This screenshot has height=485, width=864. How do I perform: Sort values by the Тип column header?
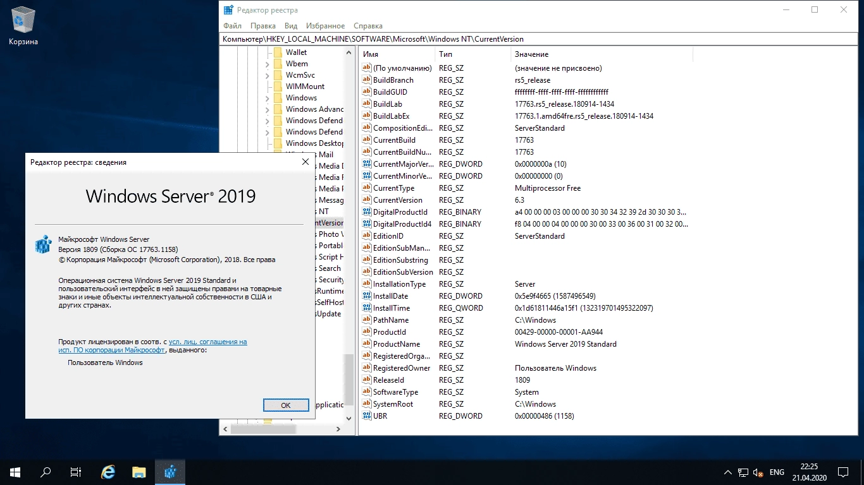(472, 54)
